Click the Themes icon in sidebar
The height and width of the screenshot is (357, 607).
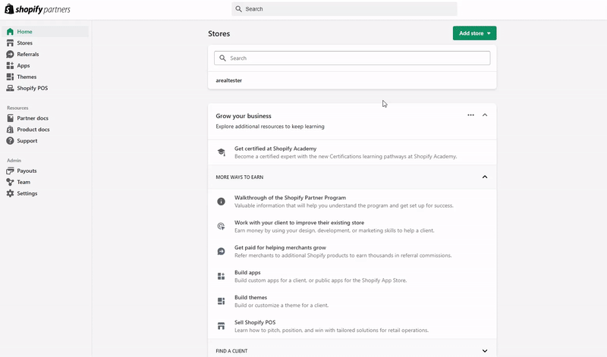[x=10, y=77]
